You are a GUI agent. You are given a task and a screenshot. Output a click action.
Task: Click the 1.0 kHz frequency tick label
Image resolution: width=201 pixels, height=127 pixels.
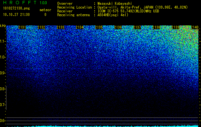click(x=2, y=57)
